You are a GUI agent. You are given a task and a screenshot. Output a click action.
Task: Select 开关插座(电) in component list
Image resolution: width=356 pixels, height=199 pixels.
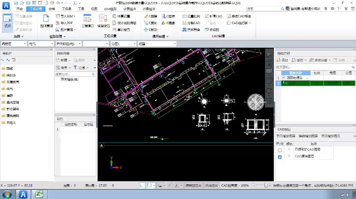click(70, 79)
